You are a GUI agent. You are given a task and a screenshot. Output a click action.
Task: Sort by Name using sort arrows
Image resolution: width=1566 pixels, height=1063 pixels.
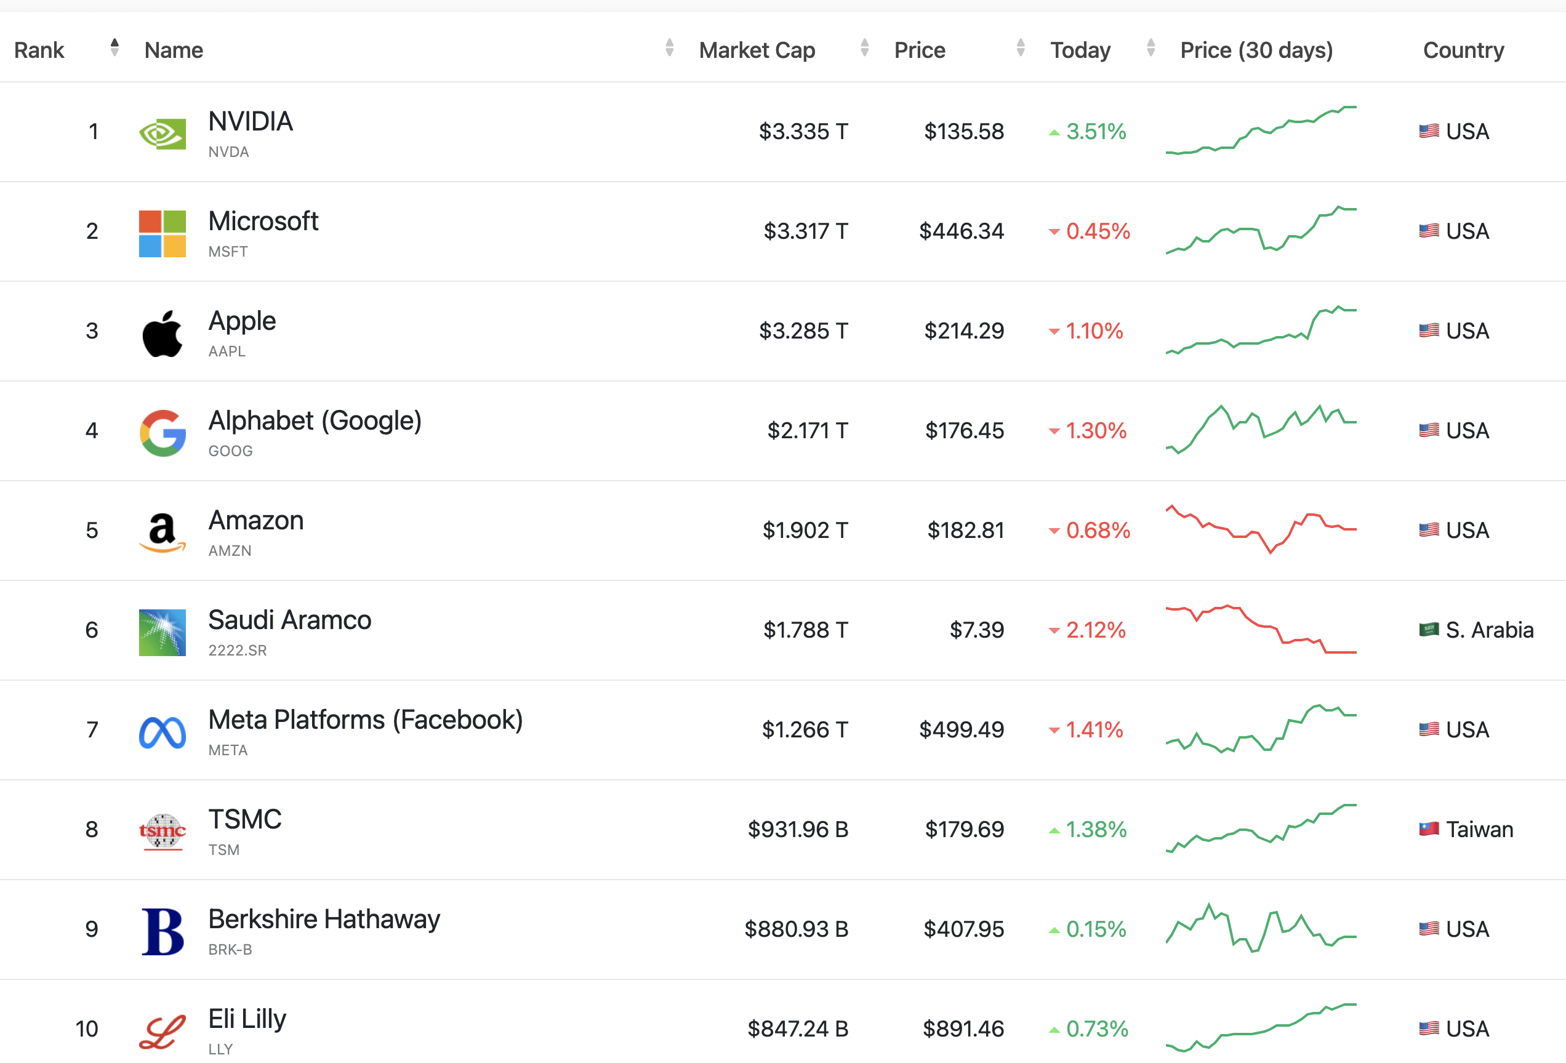point(669,48)
